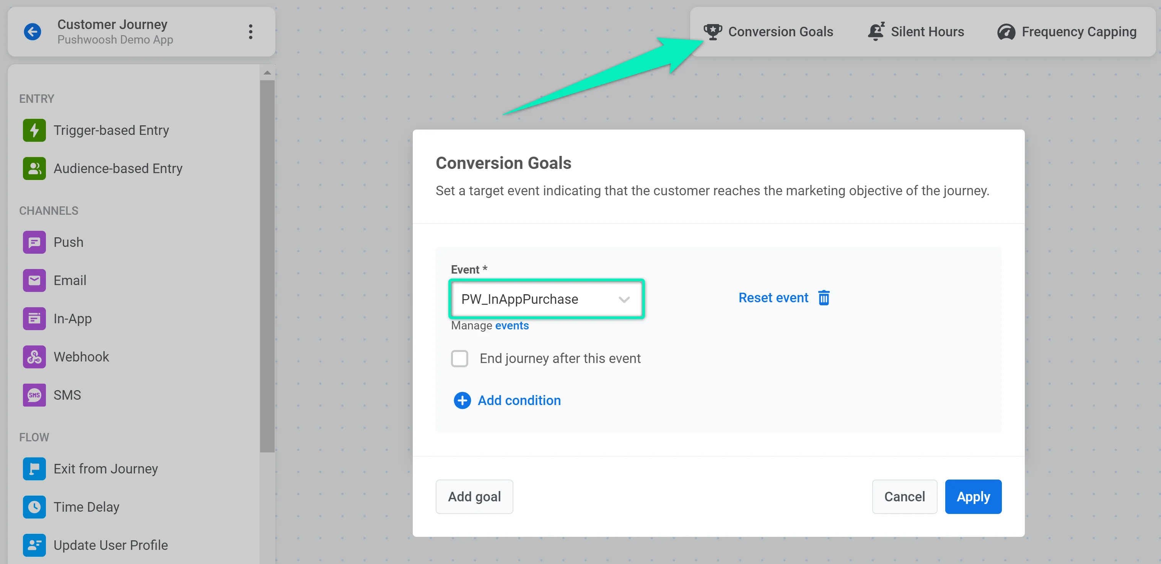Follow the Manage events link
The image size is (1161, 564).
click(x=511, y=326)
